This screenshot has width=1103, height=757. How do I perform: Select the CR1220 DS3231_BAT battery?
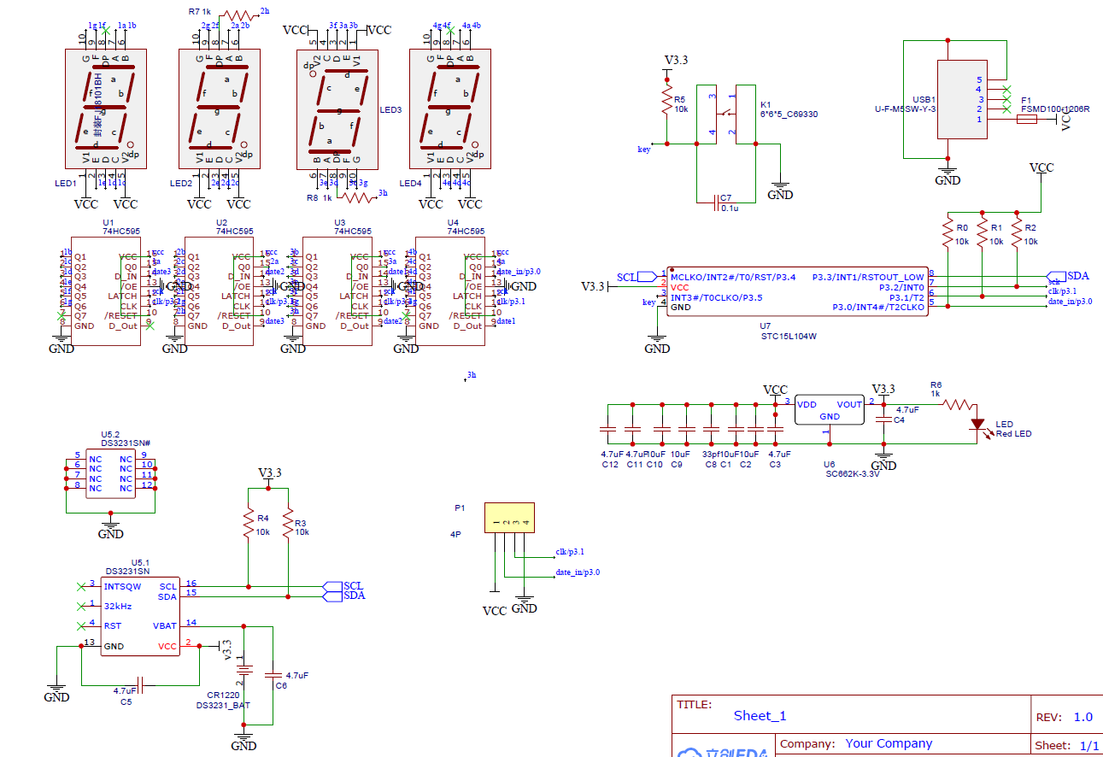click(244, 670)
